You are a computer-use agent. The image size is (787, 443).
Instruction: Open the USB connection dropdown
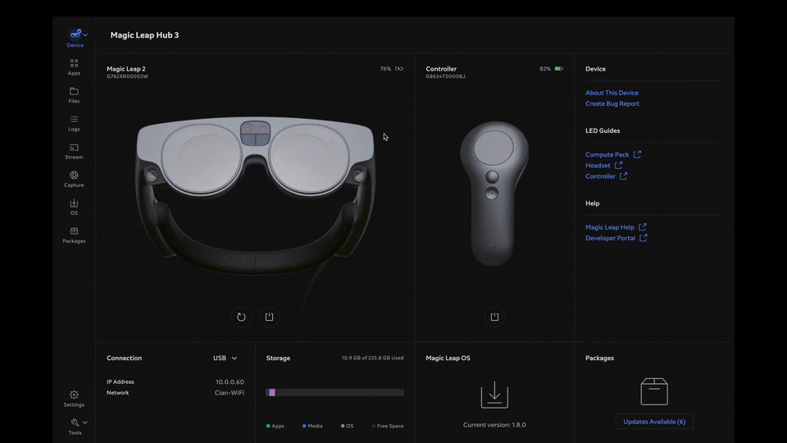pos(225,359)
